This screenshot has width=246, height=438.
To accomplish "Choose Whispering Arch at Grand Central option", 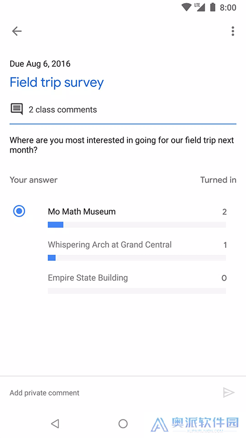I will [x=110, y=245].
